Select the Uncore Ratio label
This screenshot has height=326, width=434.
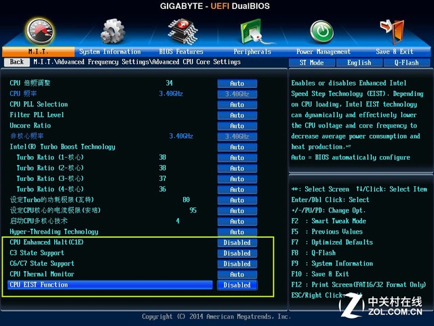30,126
